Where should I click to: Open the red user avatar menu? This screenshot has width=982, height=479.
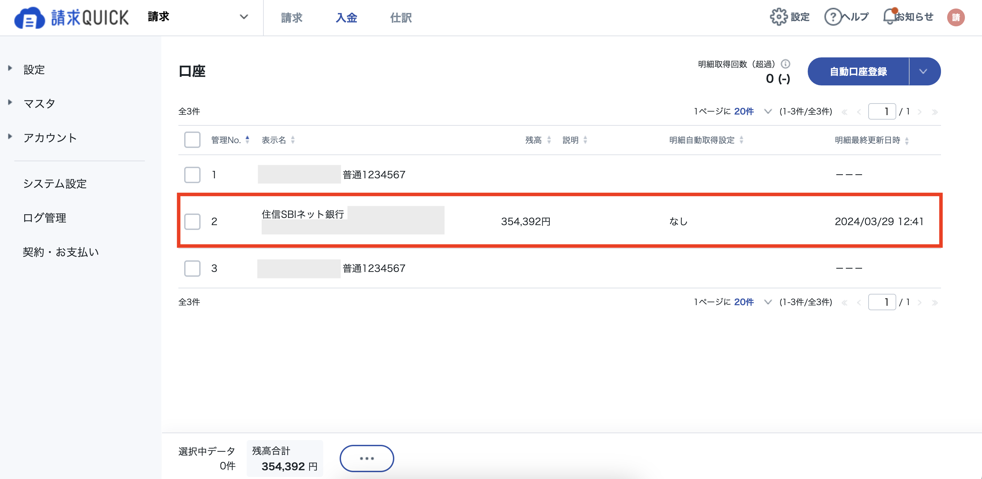tap(956, 17)
